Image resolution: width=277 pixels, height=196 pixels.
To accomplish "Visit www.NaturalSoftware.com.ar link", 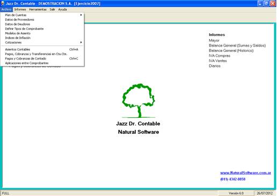I will [x=245, y=173].
